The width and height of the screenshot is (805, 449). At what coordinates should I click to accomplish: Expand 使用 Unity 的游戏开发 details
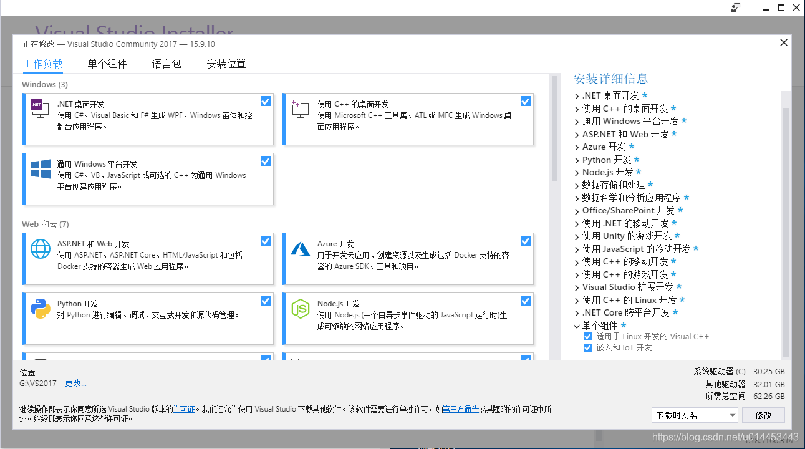coord(577,236)
